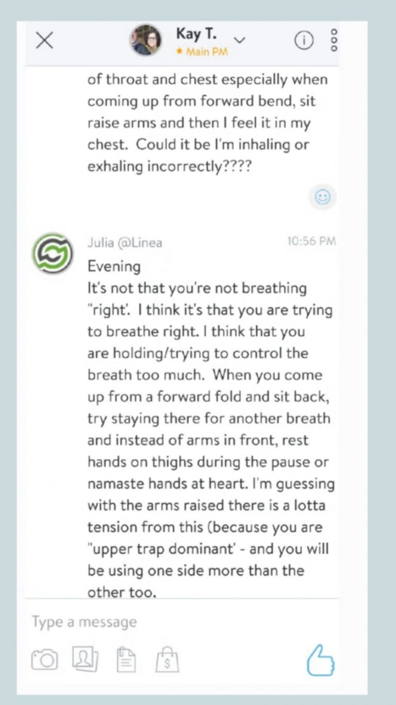Click the Linea green logo avatar
This screenshot has height=705, width=396.
(x=52, y=254)
